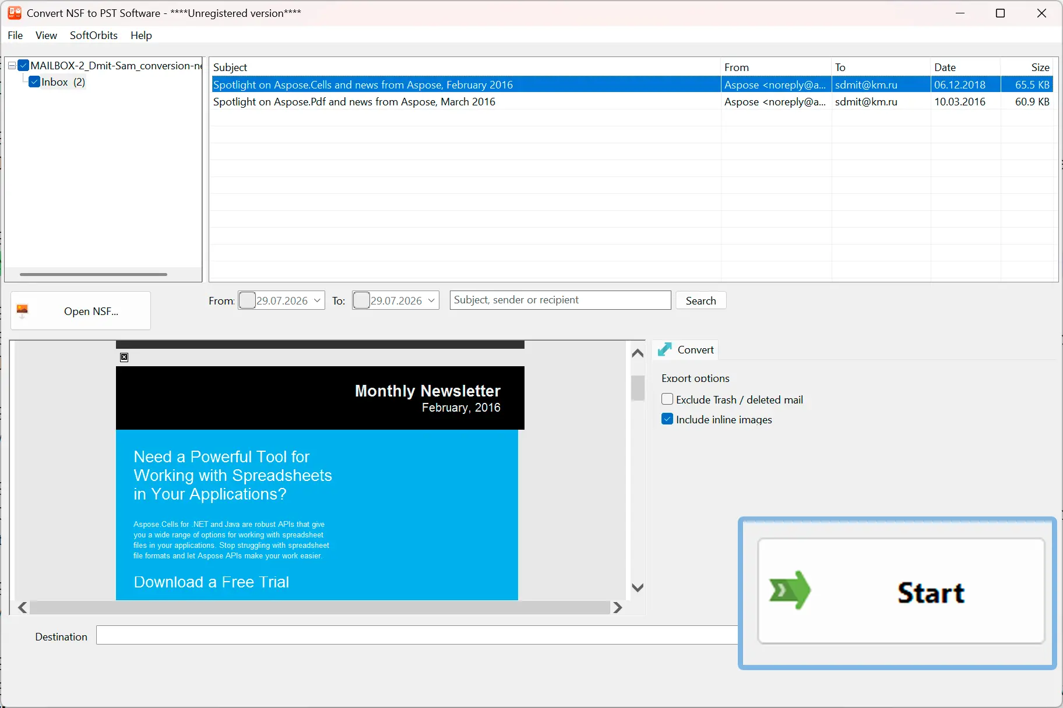Close the Convert NSF to PST window
This screenshot has width=1063, height=708.
coord(1041,13)
